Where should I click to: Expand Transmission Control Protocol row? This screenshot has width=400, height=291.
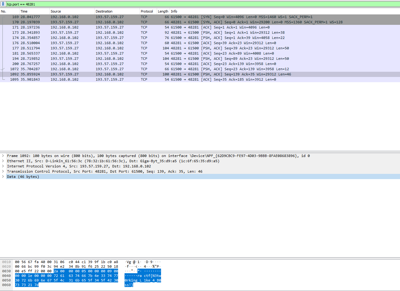3,171
